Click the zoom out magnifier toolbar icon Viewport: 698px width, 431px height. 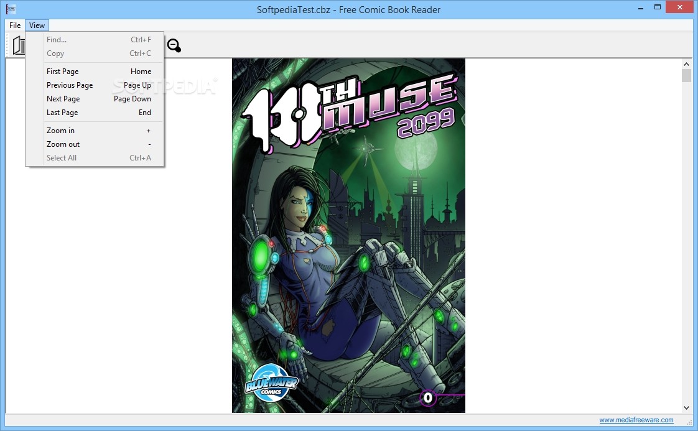pyautogui.click(x=174, y=45)
